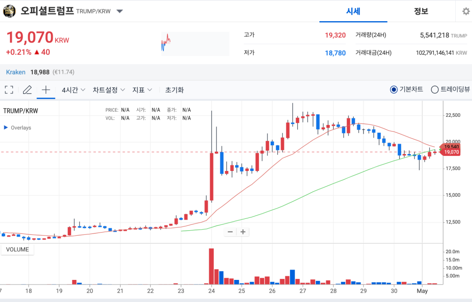This screenshot has width=472, height=302.
Task: Open the settings gear icon
Action: [x=466, y=11]
